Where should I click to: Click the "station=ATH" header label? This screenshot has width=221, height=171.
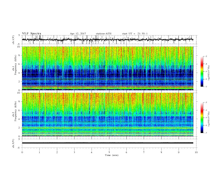point(104,34)
